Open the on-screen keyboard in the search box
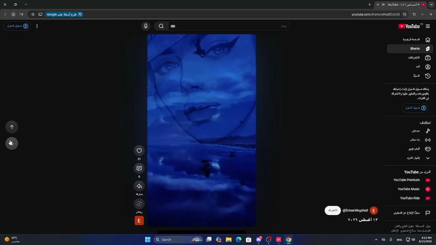 pyautogui.click(x=173, y=26)
